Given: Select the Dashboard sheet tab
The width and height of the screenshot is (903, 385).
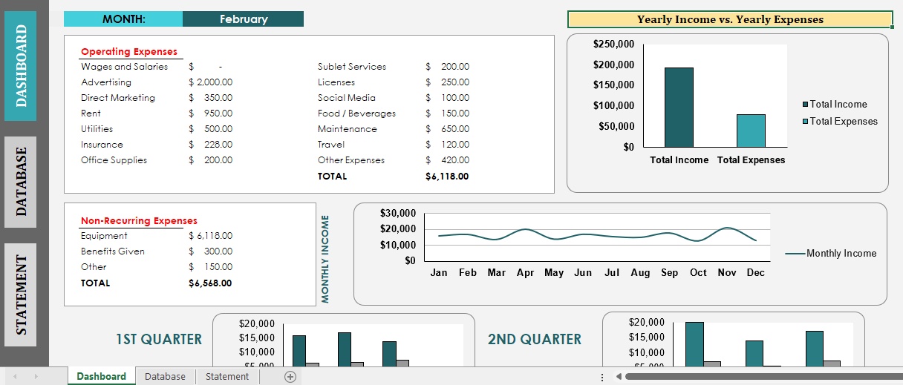Looking at the screenshot, I should coord(102,377).
